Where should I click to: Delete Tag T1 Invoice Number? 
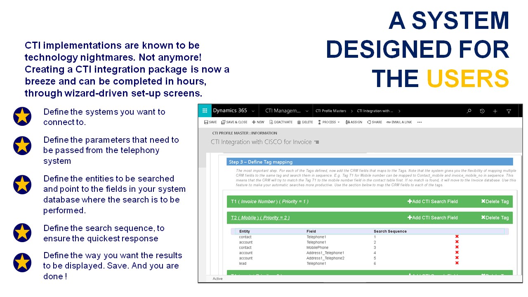495,201
